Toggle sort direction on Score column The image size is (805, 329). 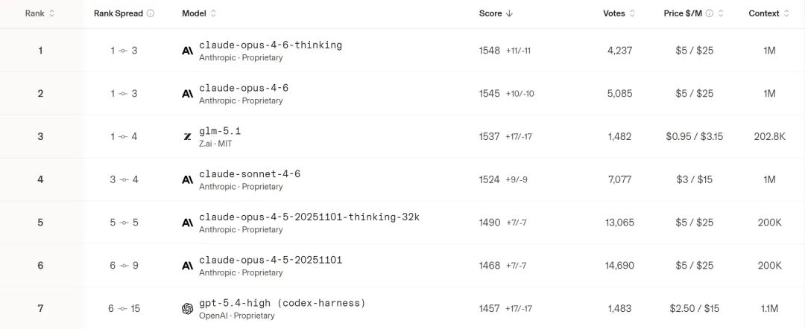[510, 13]
